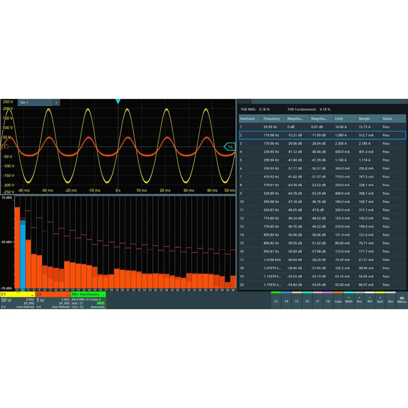
Task: Expand the C1 channel signal badge
Action: [x=32, y=295]
